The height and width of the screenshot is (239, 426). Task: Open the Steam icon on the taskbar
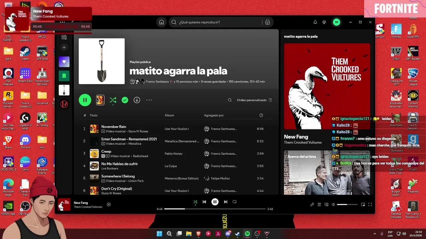click(237, 234)
